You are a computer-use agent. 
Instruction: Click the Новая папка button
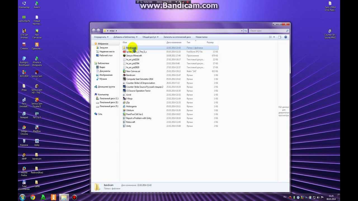point(201,37)
